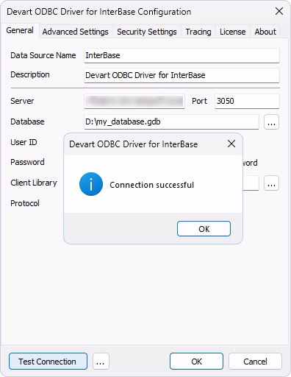The height and width of the screenshot is (377, 291).
Task: Switch to the General tab
Action: pyautogui.click(x=20, y=31)
